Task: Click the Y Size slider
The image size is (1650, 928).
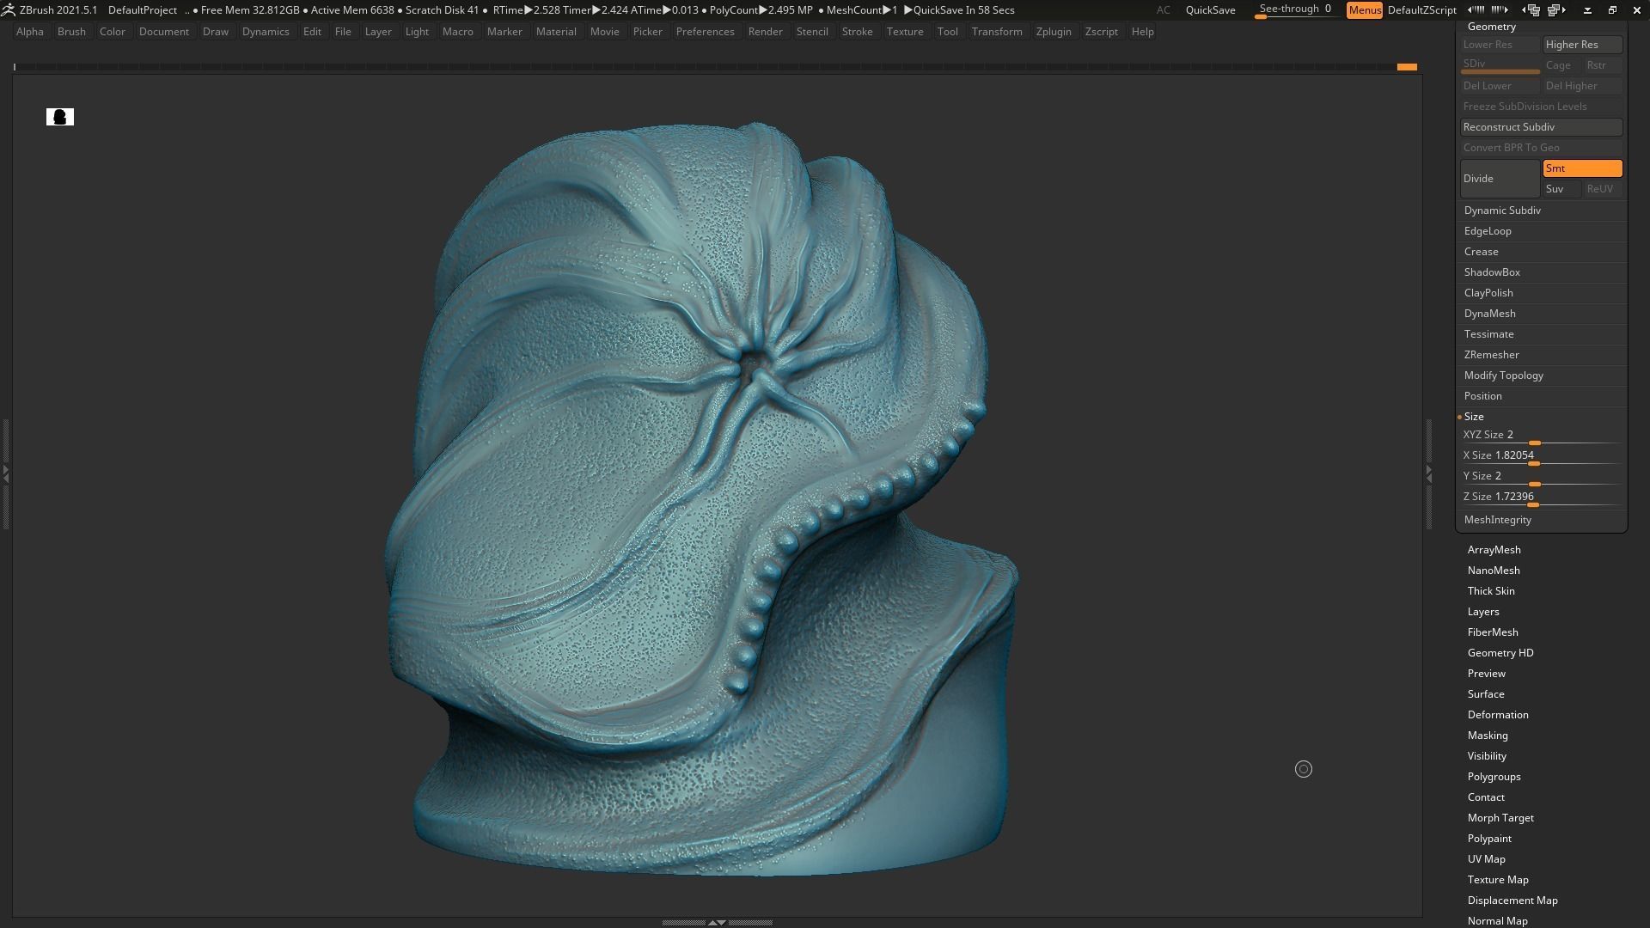Action: (x=1541, y=477)
